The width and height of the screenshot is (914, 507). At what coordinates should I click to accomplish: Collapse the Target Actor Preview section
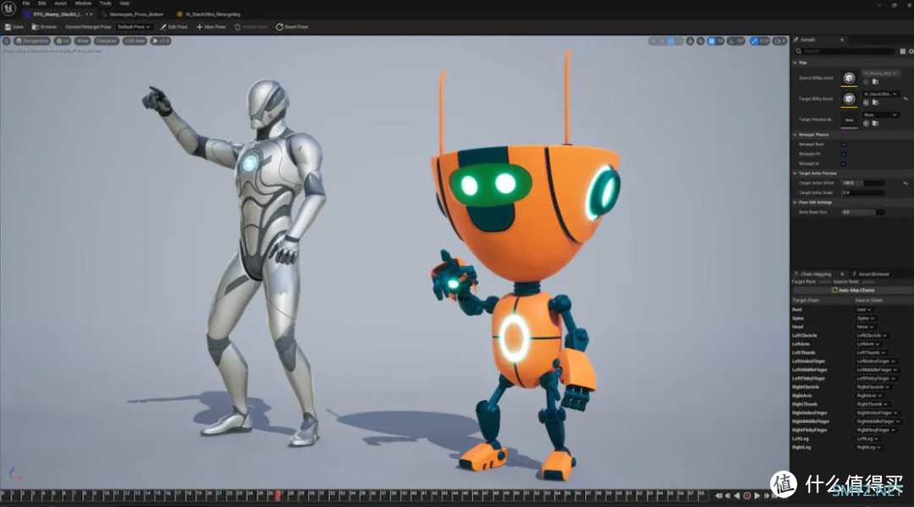click(795, 173)
